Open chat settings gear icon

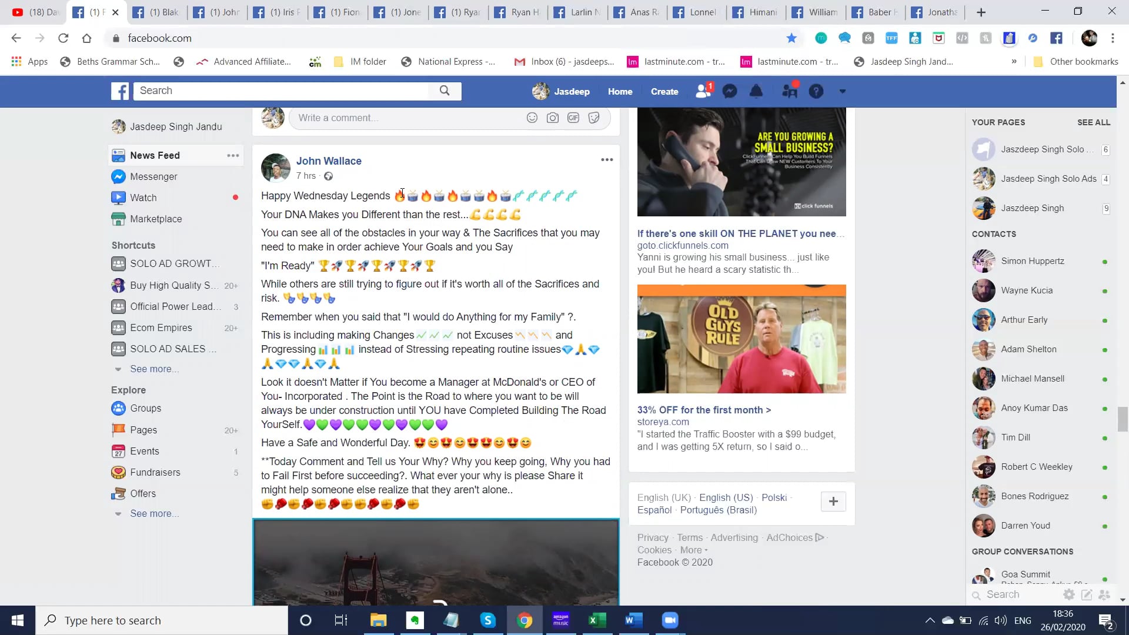1069,594
